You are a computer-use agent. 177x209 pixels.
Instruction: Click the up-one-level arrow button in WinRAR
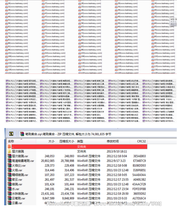coord(11,134)
